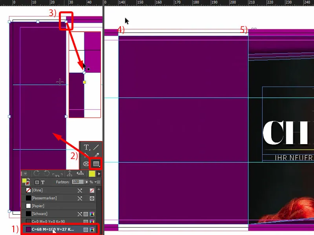The image size is (314, 235).
Task: Click the right-middle handle of the selected frame
Action: pyautogui.click(x=66, y=116)
